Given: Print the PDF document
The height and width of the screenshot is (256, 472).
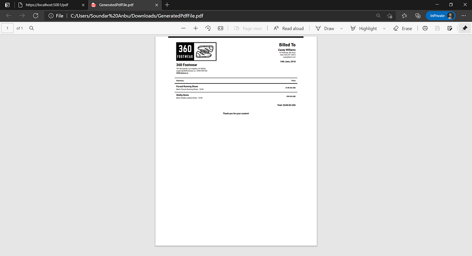Looking at the screenshot, I should point(425,28).
